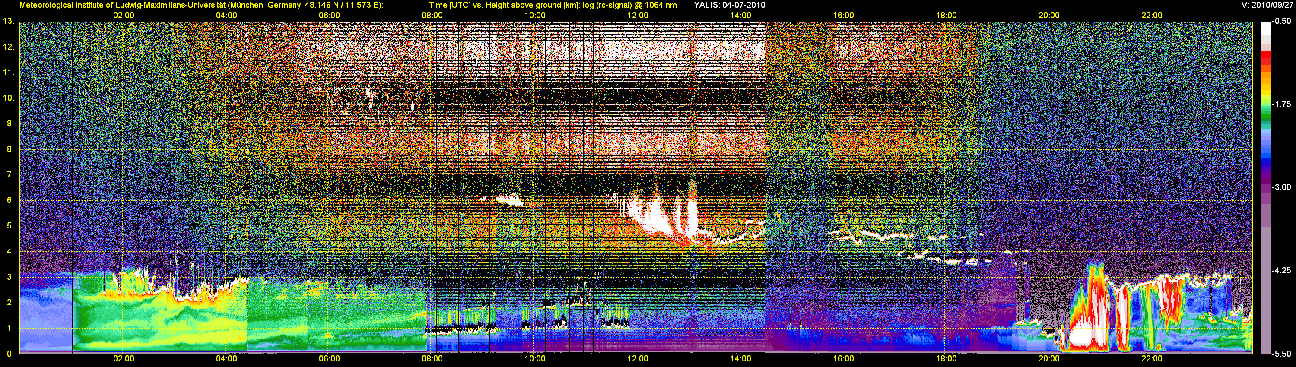Click the 20:00 label on the bottom time axis

pyautogui.click(x=1049, y=359)
